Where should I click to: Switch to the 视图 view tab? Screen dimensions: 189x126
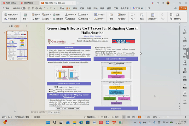pyautogui.click(x=109, y=8)
